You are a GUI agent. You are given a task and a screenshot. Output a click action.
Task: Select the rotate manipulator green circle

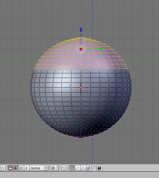(21, 168)
